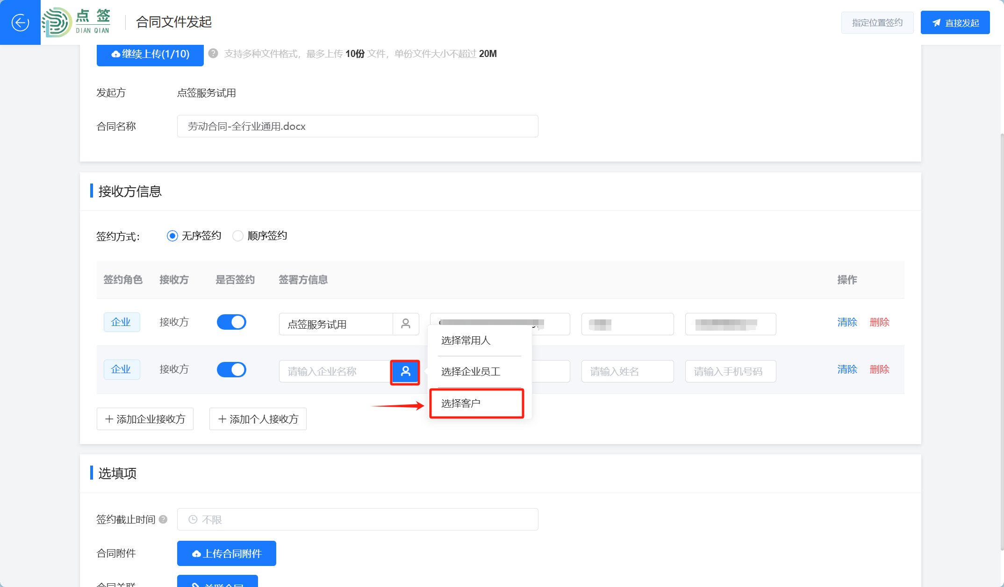The width and height of the screenshot is (1004, 587).
Task: Click the blue contact picker icon in the second row
Action: pyautogui.click(x=405, y=372)
